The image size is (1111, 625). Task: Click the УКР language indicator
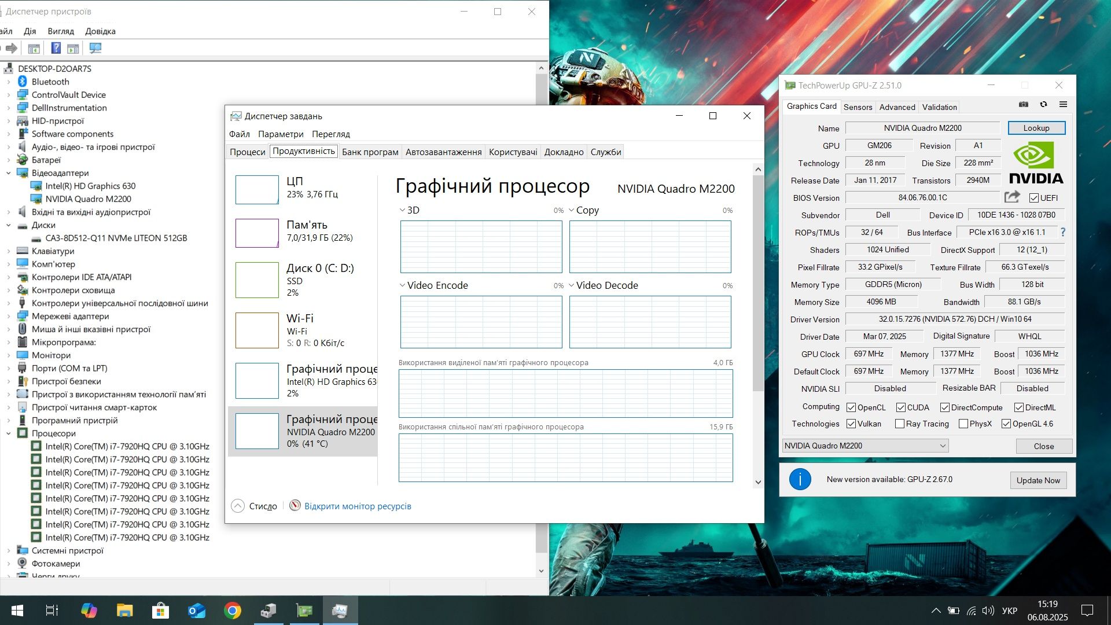(1010, 611)
